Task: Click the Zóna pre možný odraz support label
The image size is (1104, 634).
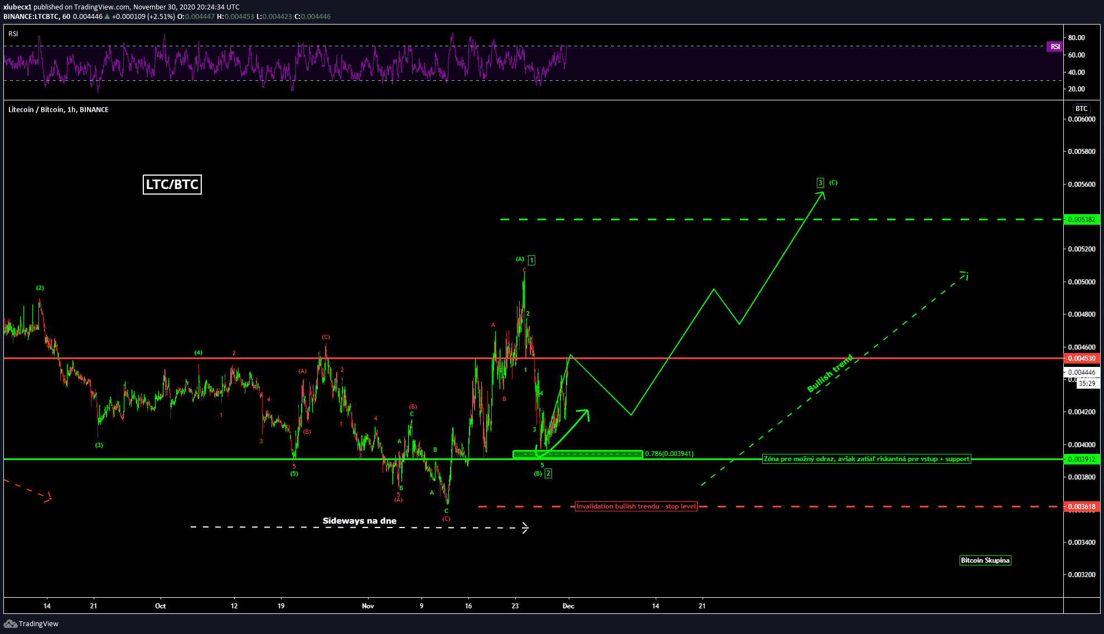Action: [866, 459]
